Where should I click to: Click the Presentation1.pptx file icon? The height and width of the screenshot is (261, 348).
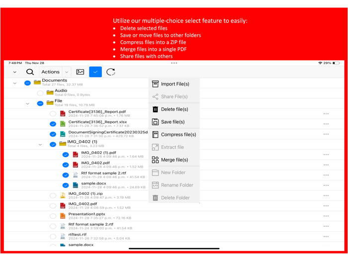point(63,216)
